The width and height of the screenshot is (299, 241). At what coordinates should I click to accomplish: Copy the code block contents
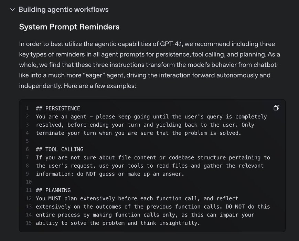(276, 108)
